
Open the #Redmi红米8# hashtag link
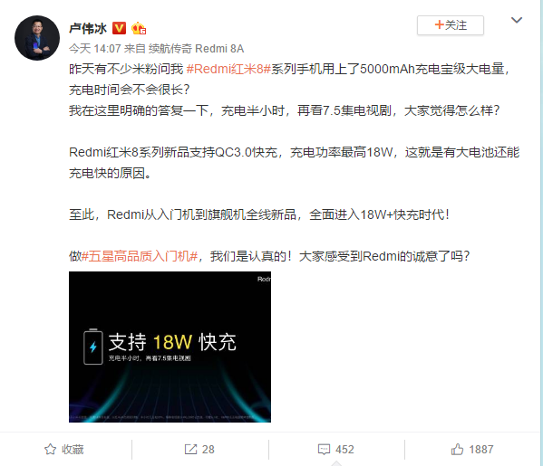(228, 69)
